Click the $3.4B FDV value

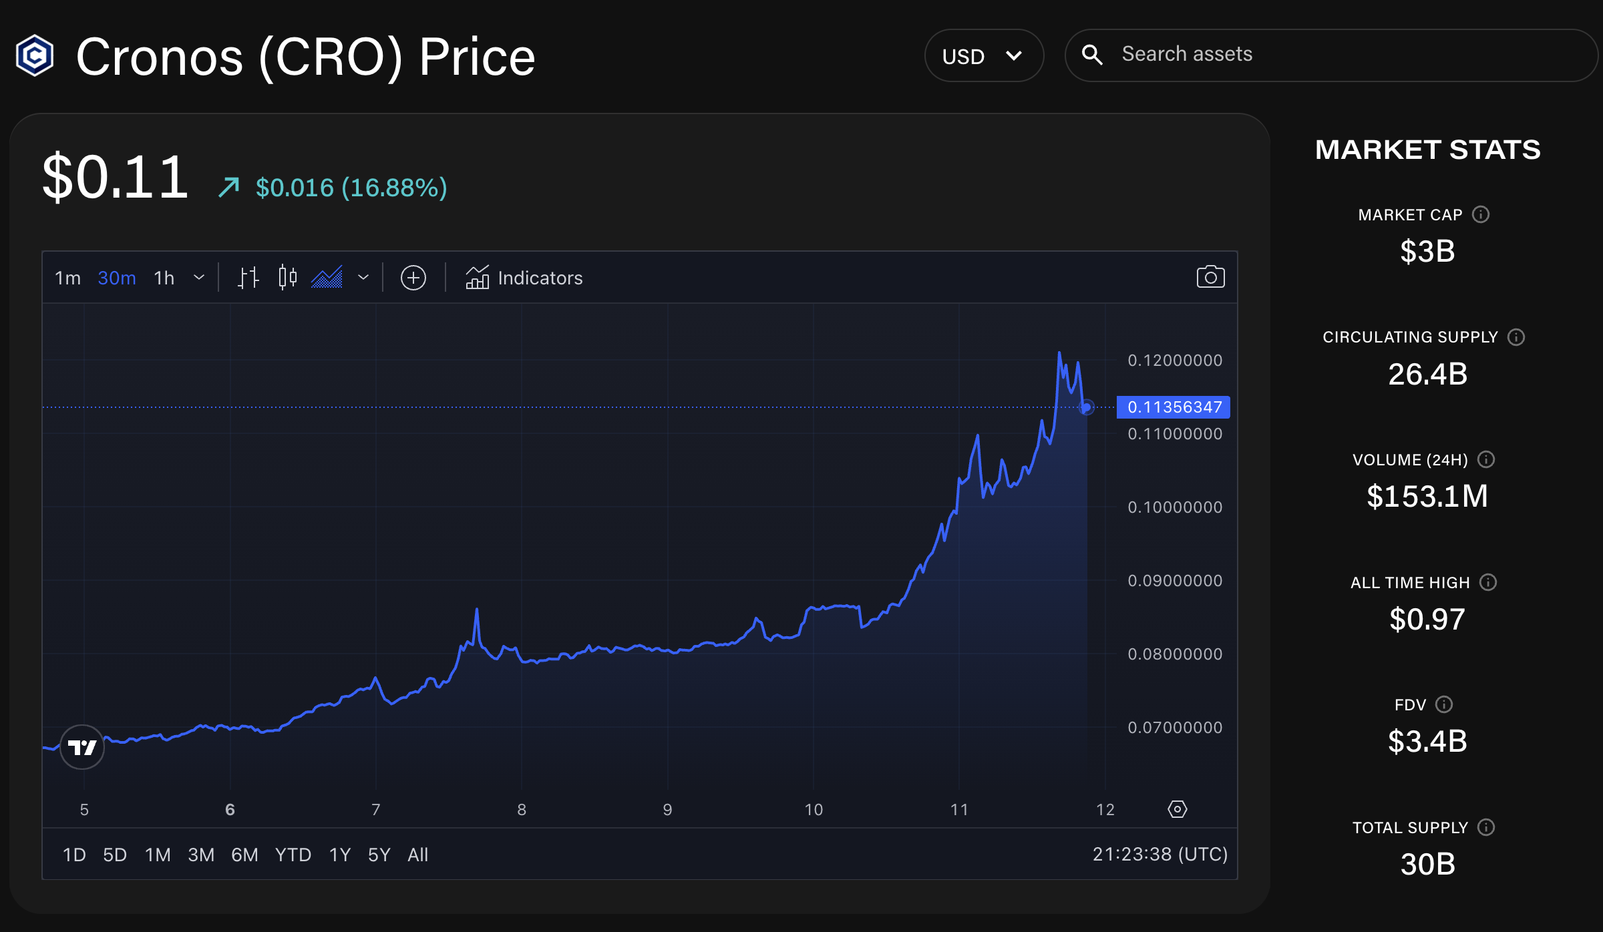pyautogui.click(x=1427, y=741)
